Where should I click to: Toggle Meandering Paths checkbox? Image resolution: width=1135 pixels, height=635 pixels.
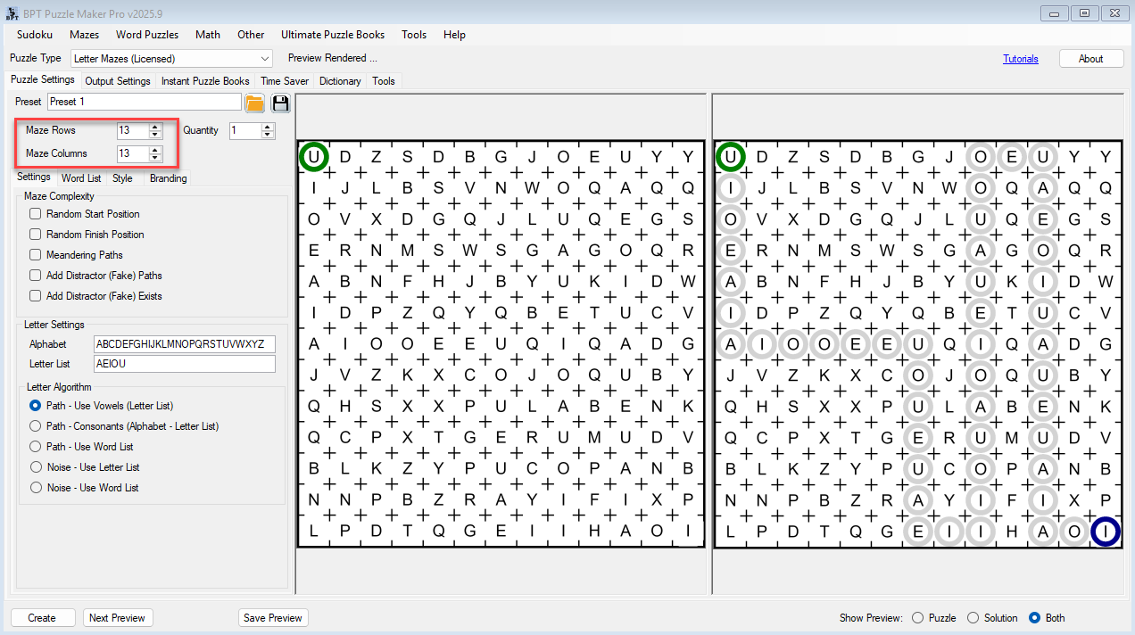pyautogui.click(x=35, y=255)
